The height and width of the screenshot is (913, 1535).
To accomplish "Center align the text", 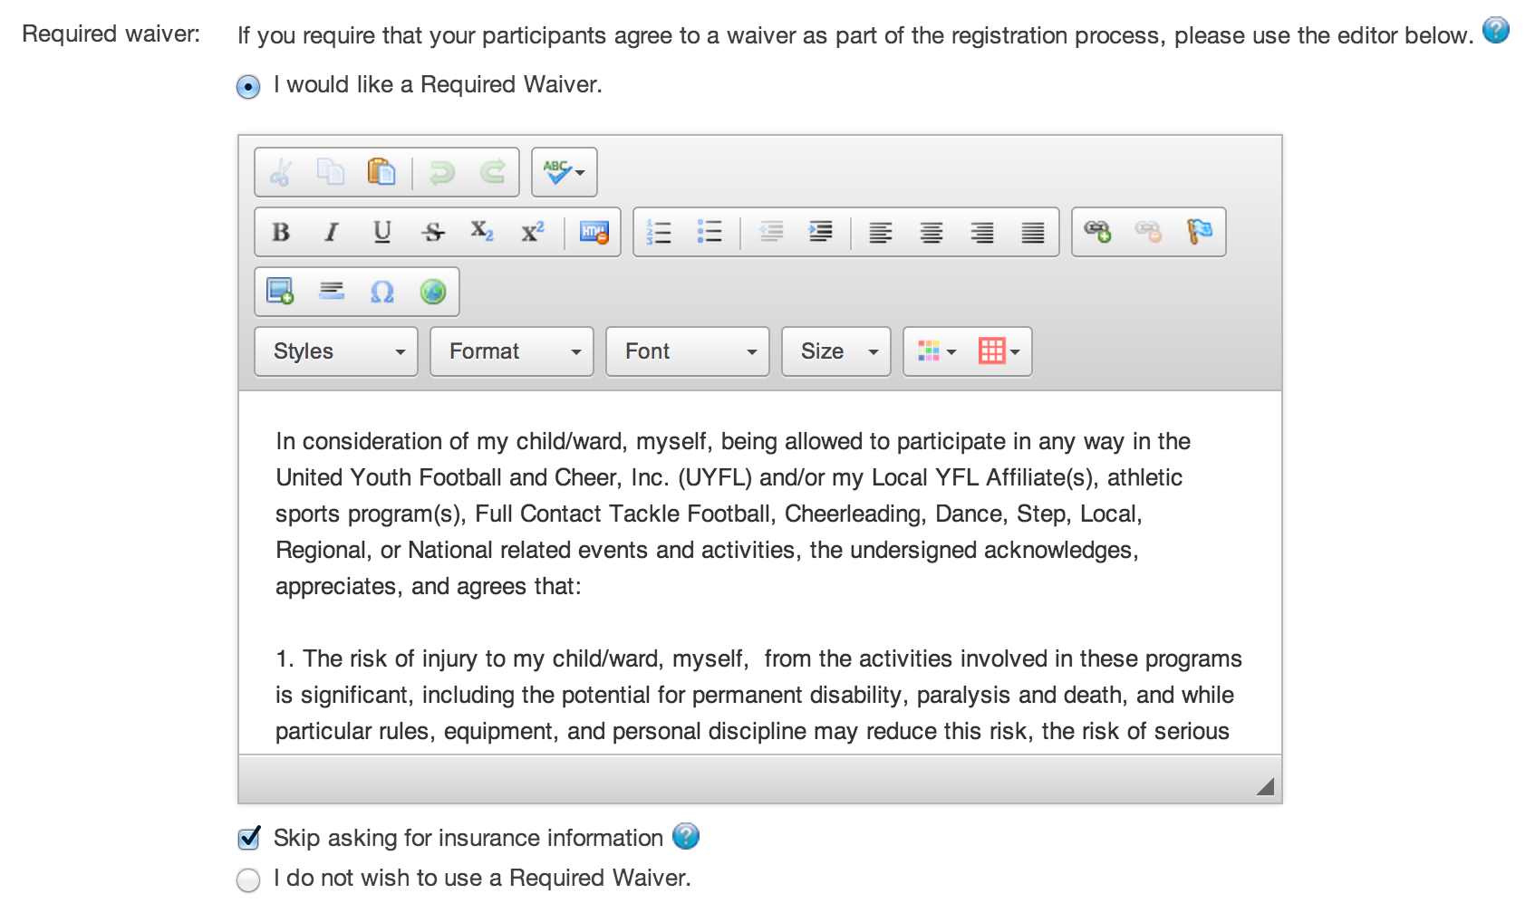I will (x=932, y=233).
